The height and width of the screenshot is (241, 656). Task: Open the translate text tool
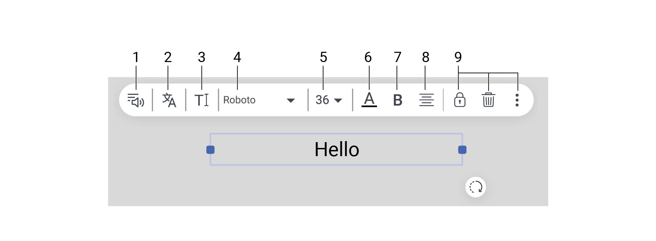point(169,100)
